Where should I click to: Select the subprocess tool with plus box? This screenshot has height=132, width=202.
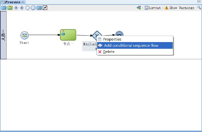[x=39, y=8]
